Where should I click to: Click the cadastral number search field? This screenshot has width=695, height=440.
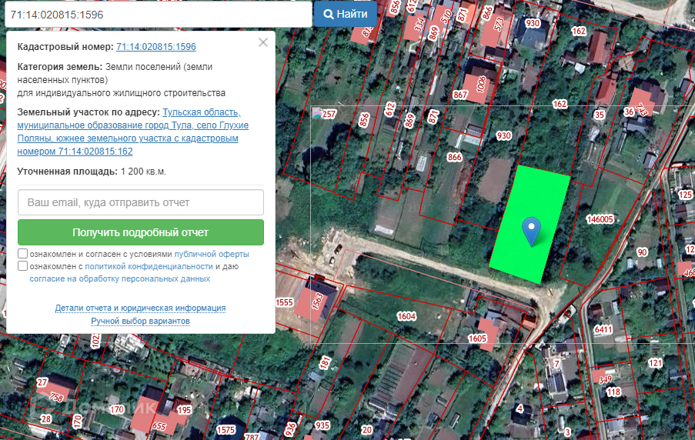[159, 15]
